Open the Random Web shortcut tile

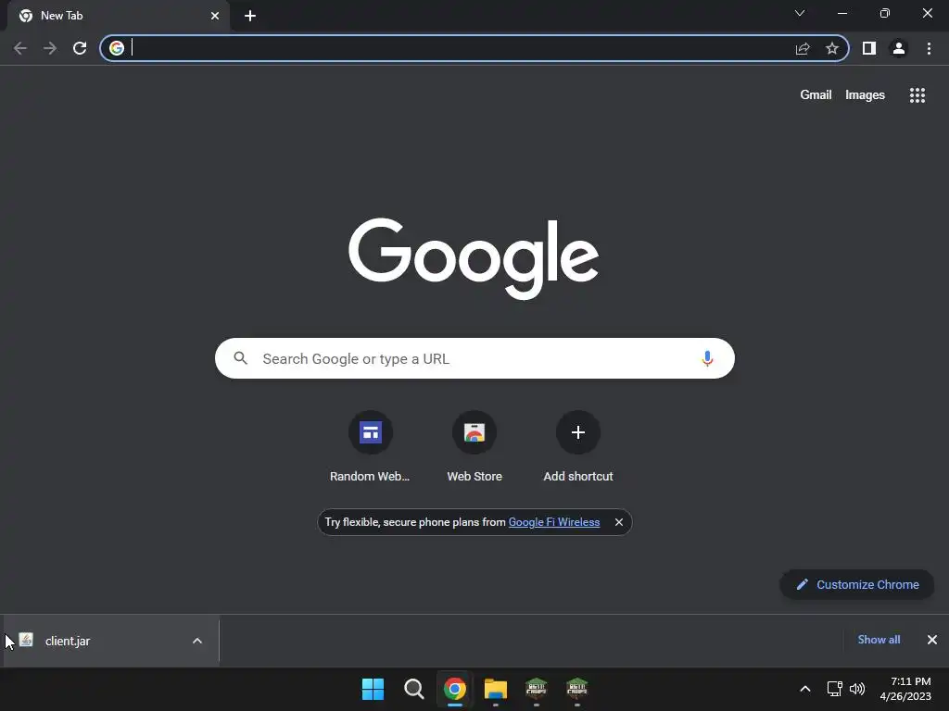coord(371,447)
